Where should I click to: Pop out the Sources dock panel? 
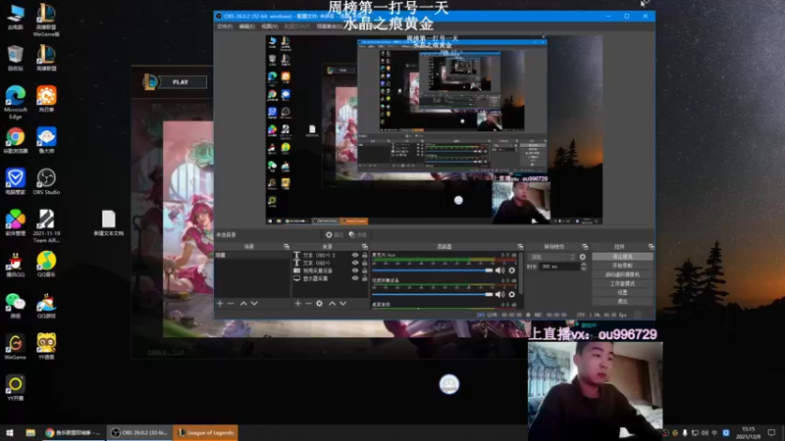pos(364,247)
